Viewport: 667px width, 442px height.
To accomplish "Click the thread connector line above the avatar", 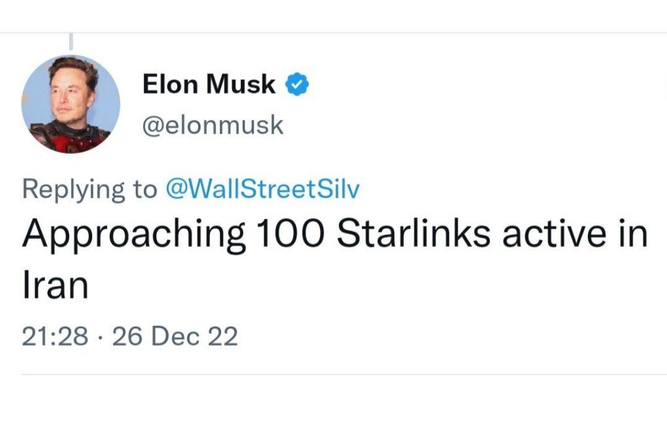I will [x=71, y=41].
